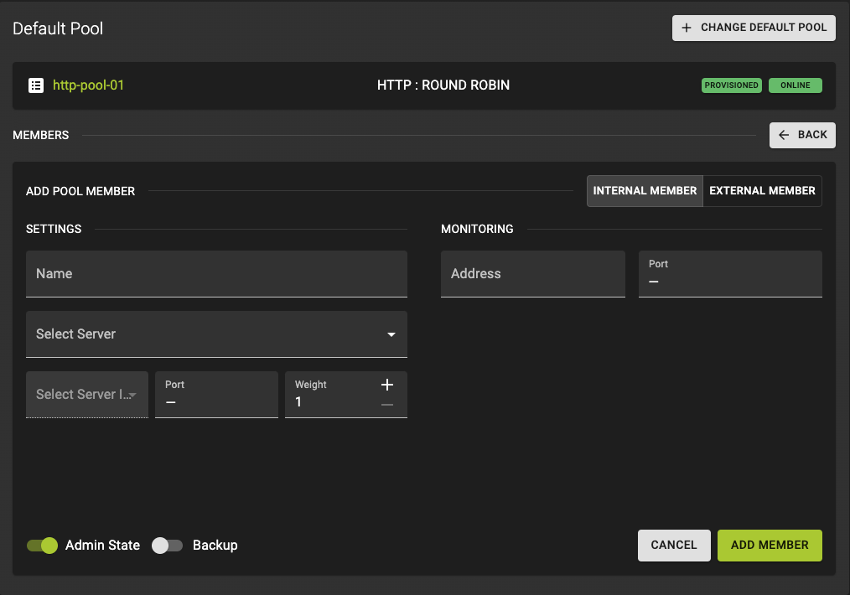The image size is (850, 595).
Task: Click the settings Port field beside Weight
Action: click(216, 395)
